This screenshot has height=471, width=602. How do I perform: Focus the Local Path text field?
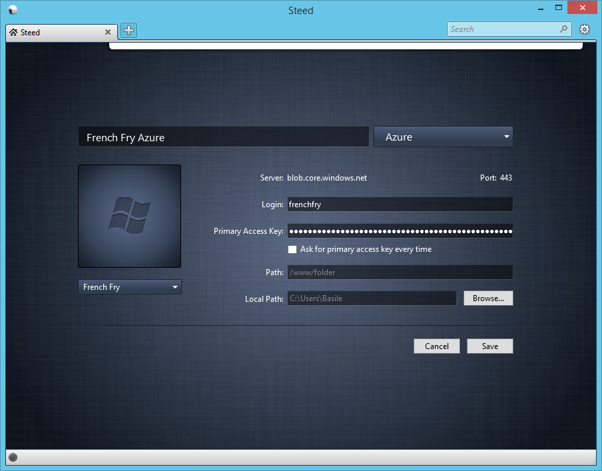[x=372, y=298]
